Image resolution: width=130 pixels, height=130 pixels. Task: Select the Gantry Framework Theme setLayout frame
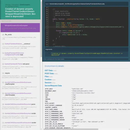[x=20, y=66]
